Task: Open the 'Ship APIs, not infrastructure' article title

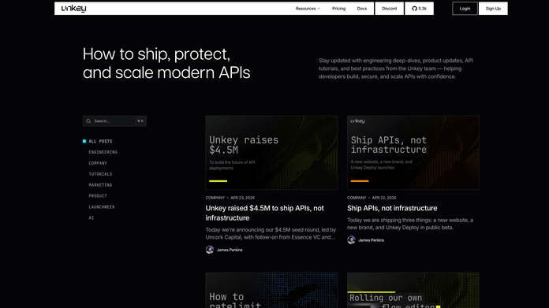Action: click(392, 208)
